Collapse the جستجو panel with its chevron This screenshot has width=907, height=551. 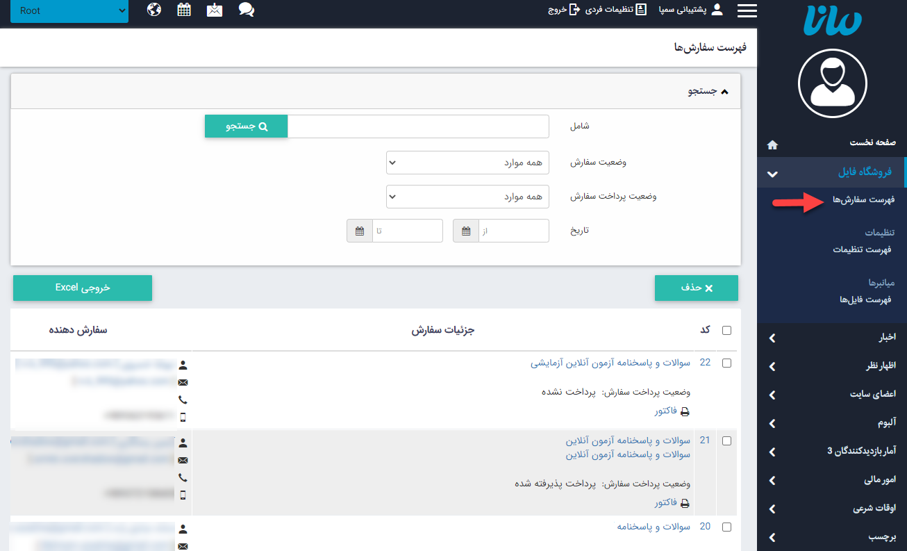724,90
